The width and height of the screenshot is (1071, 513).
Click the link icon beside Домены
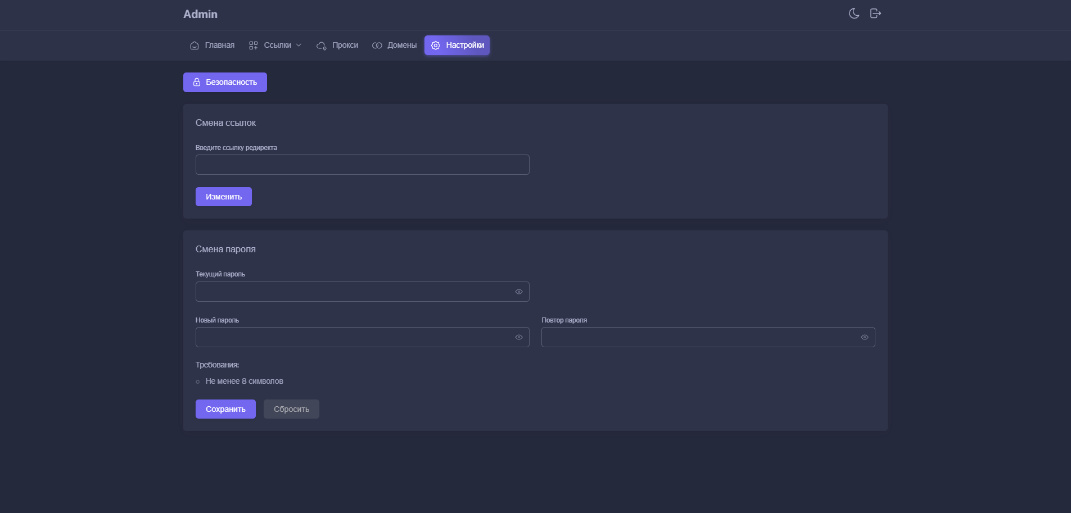tap(377, 46)
